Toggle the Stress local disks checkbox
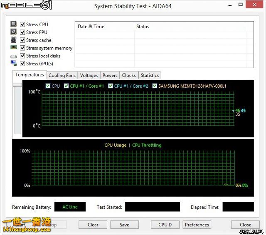This screenshot has width=266, height=235. pos(22,56)
